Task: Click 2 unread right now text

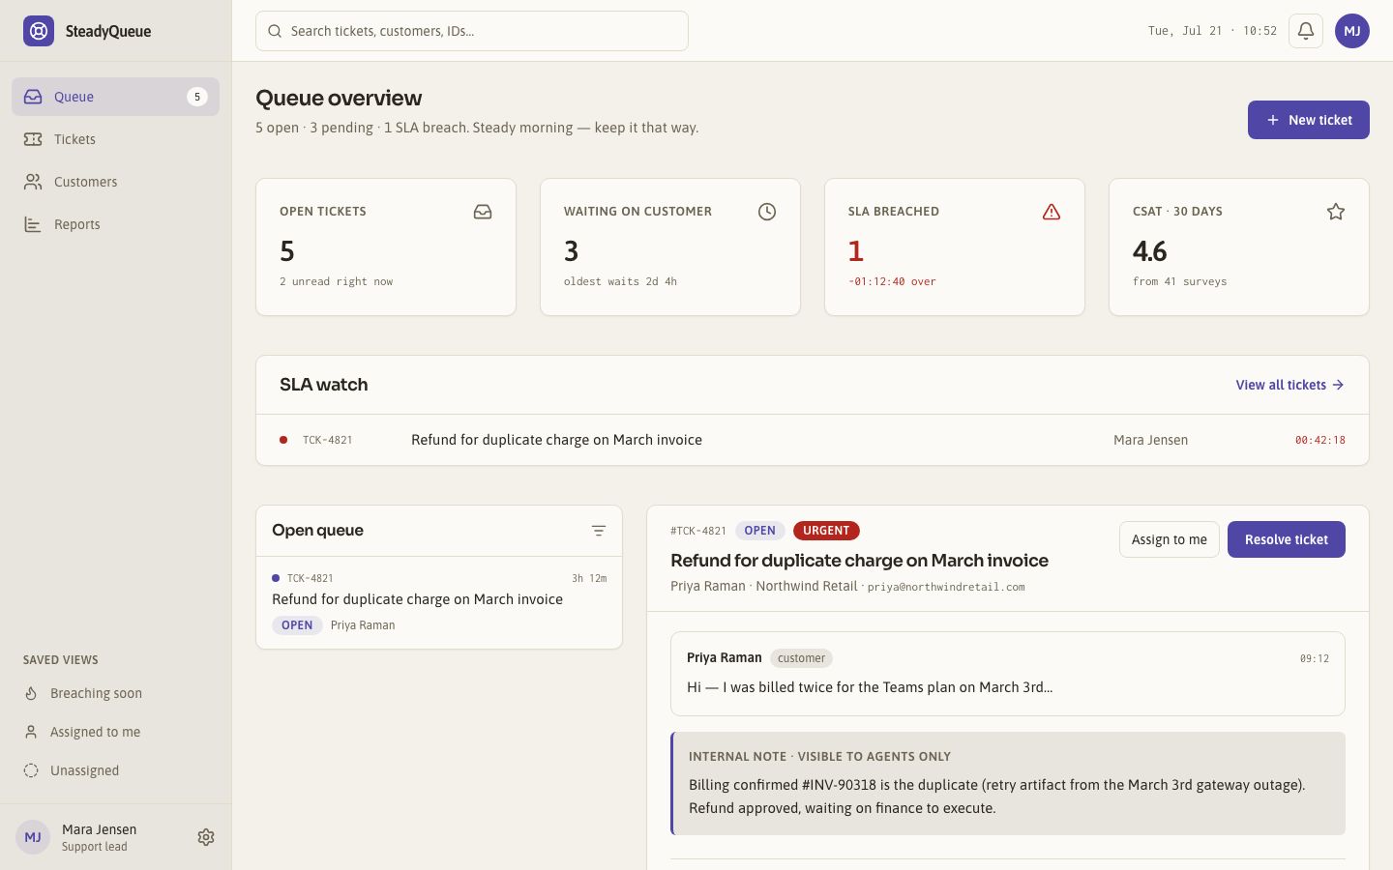Action: coord(336,281)
